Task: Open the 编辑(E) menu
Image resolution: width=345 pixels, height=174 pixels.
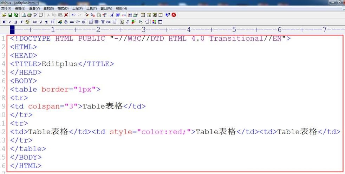Action: 20,8
